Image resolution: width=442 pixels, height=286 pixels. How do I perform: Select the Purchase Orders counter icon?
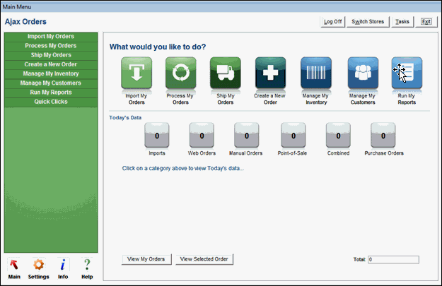click(x=383, y=135)
